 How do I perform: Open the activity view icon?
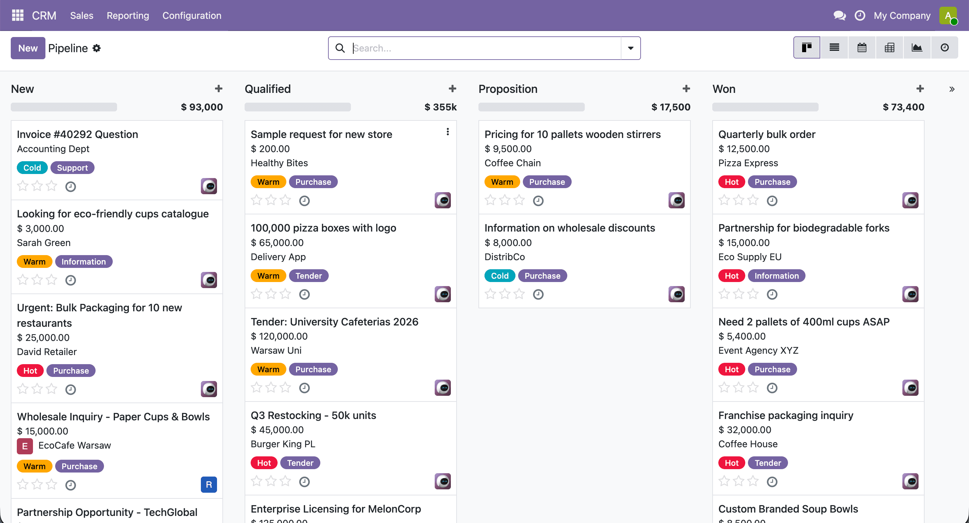[x=944, y=48]
